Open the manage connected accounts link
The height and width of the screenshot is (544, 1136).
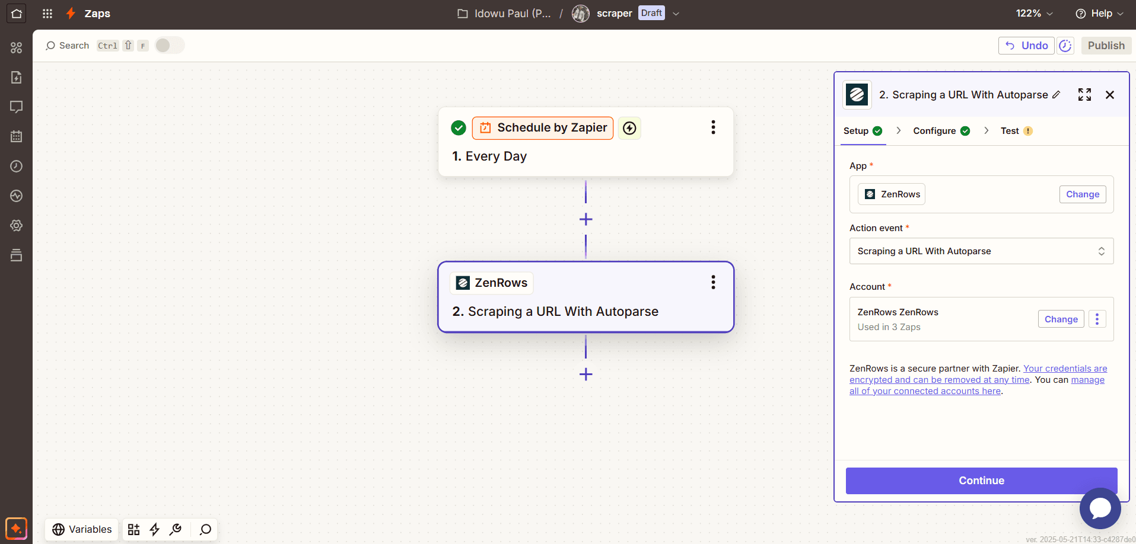coord(977,385)
